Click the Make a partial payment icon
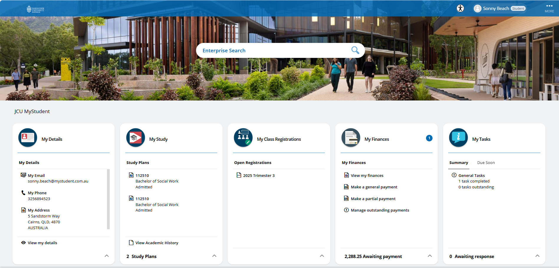Image resolution: width=559 pixels, height=268 pixels. (x=346, y=198)
